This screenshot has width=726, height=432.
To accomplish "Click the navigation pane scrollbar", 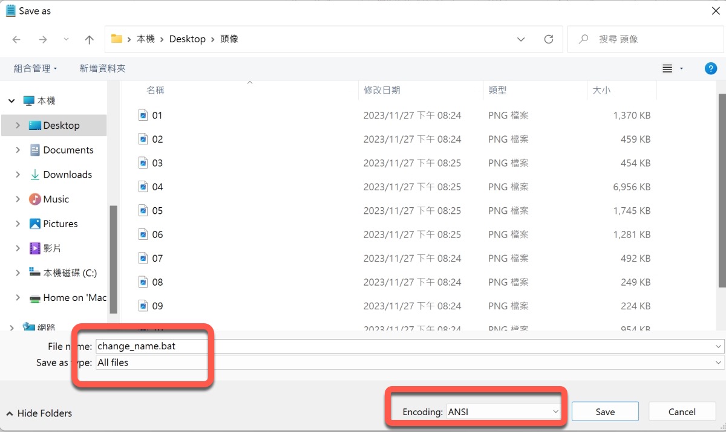I will pos(113,259).
